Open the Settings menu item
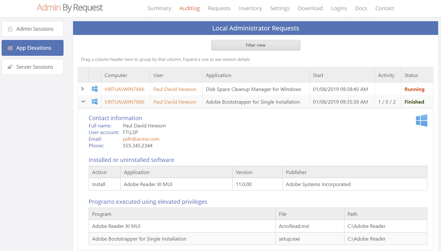This screenshot has width=441, height=251. tap(280, 8)
